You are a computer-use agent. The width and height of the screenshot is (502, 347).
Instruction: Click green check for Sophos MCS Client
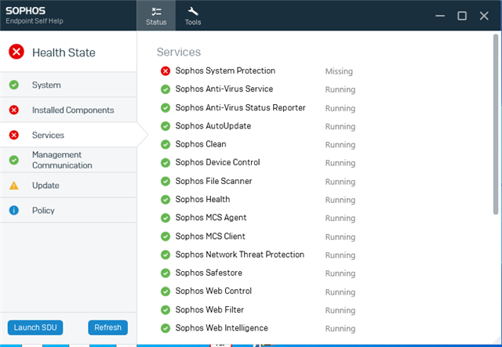(166, 237)
